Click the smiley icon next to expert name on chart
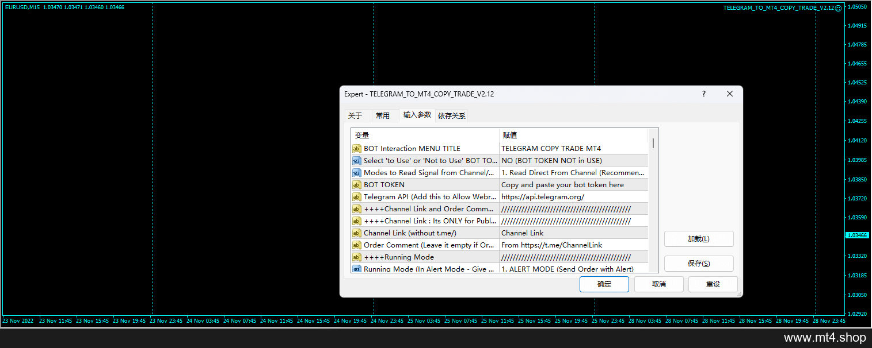 click(x=838, y=8)
